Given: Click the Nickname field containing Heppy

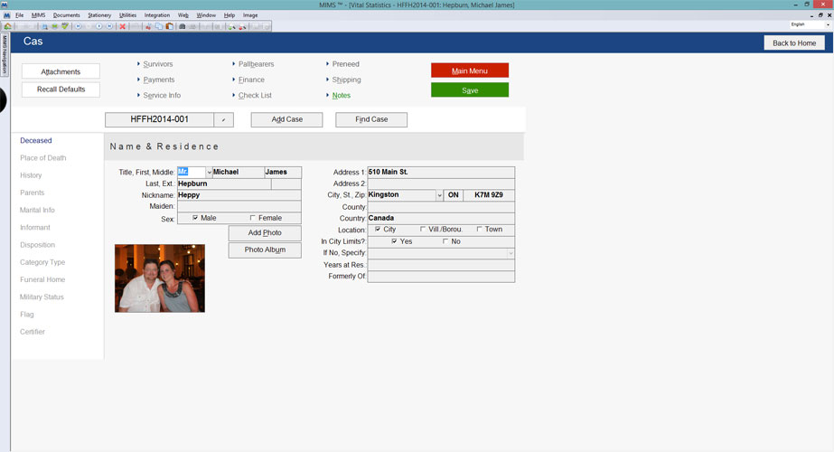Looking at the screenshot, I should (x=239, y=195).
